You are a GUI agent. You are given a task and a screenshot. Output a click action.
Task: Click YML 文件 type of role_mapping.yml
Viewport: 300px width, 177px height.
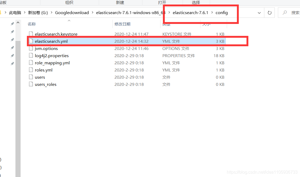click(x=171, y=63)
